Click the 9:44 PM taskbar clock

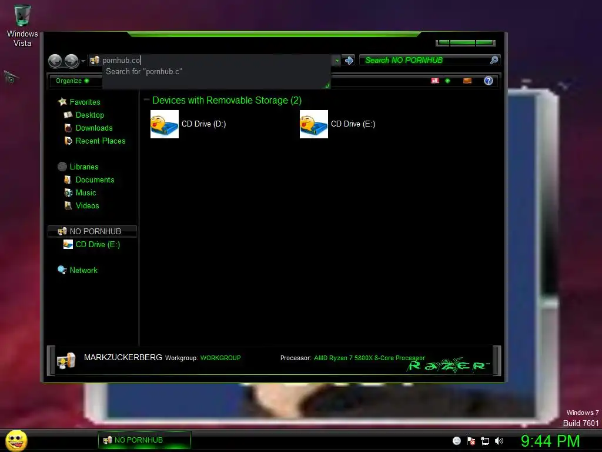(x=550, y=441)
